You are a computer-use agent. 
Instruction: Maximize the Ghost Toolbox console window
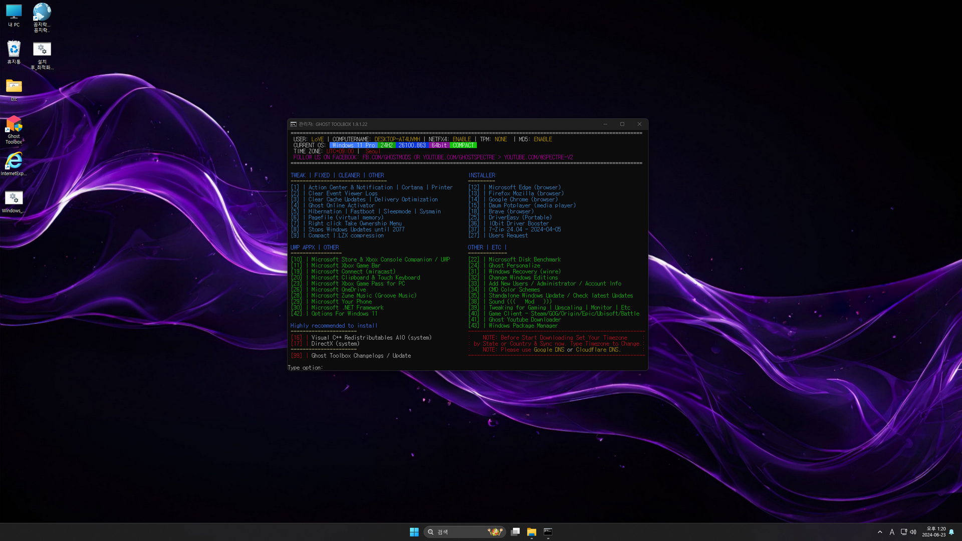click(622, 124)
